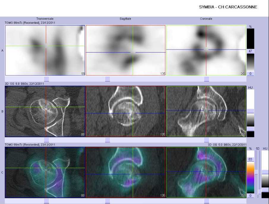
Task: Click the row C lower percent handle showing 0
Action: click(x=251, y=196)
